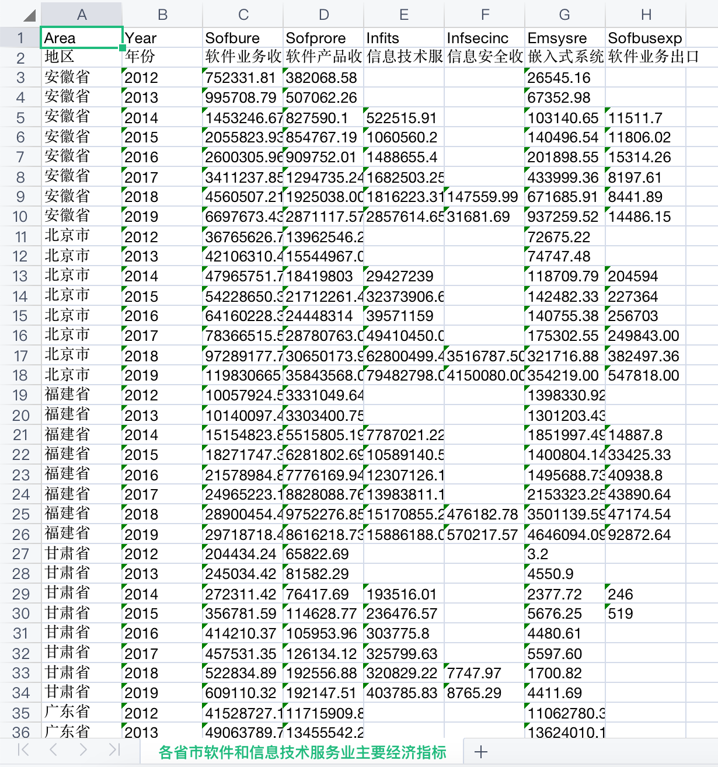Click 北京市 cell in row 11
718x767 pixels.
(x=82, y=236)
